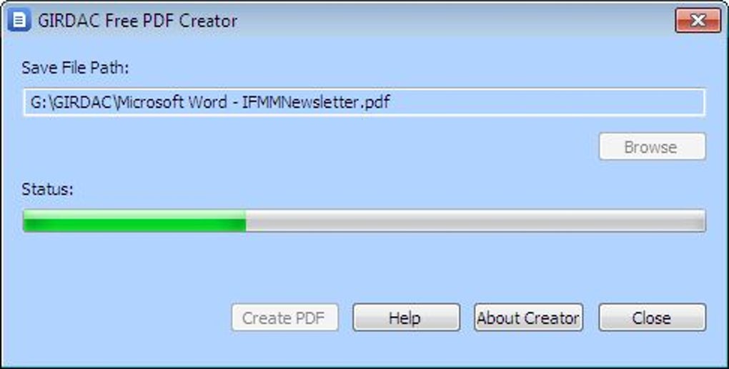Click the "G:\GIRDAC" folder part of path
Image resolution: width=729 pixels, height=369 pixels.
coord(72,102)
